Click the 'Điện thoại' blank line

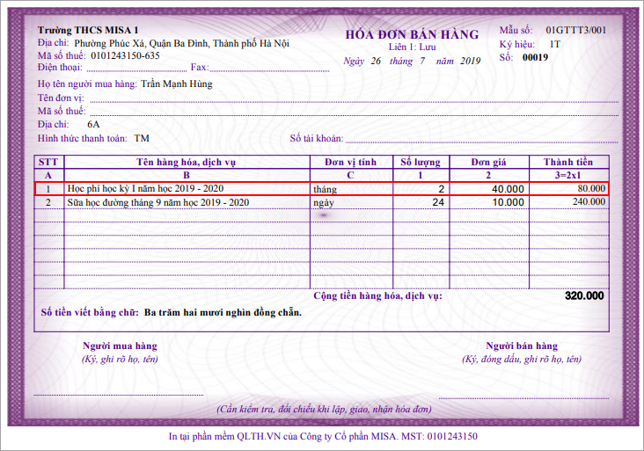[136, 69]
